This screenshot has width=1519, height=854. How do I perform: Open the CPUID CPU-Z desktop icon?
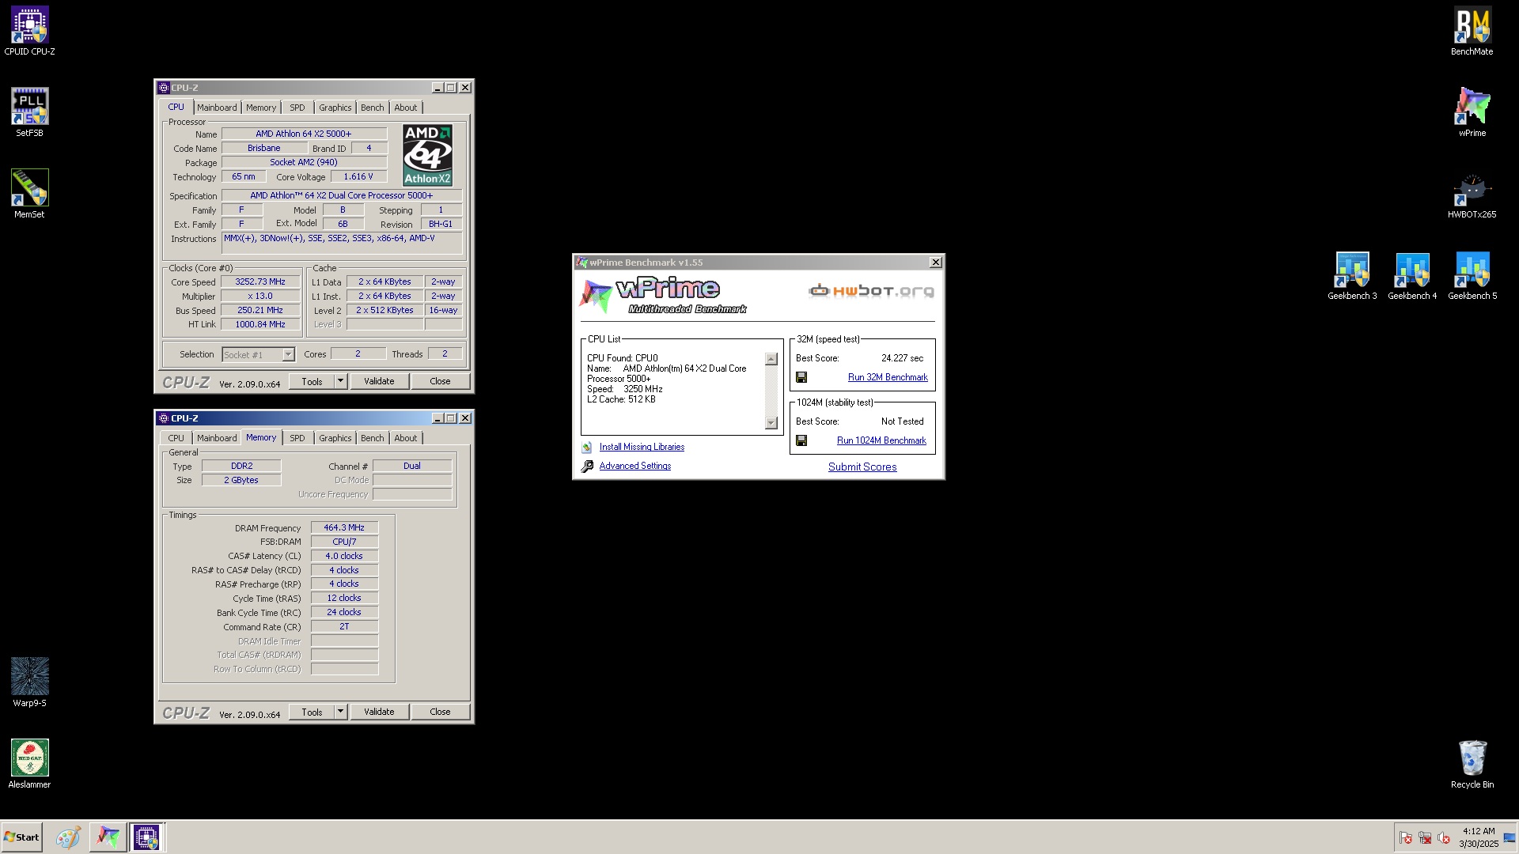point(29,32)
